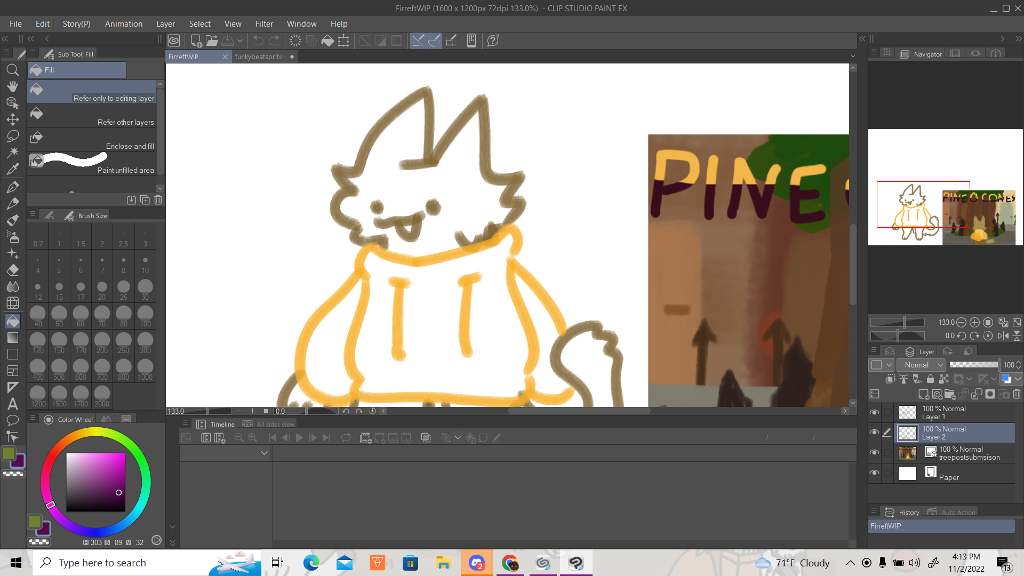This screenshot has height=576, width=1024.
Task: Select the Gradient tool icon
Action: pos(13,338)
